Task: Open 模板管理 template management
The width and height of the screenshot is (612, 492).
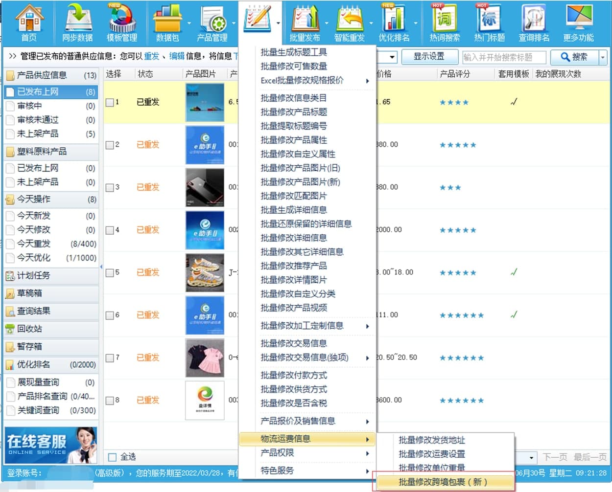Action: 121,22
